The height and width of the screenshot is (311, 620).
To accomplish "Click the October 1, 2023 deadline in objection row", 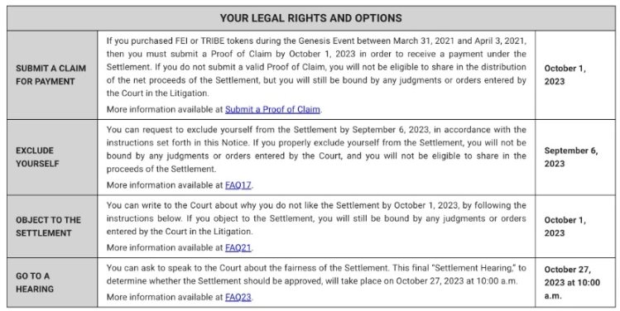I will click(565, 227).
